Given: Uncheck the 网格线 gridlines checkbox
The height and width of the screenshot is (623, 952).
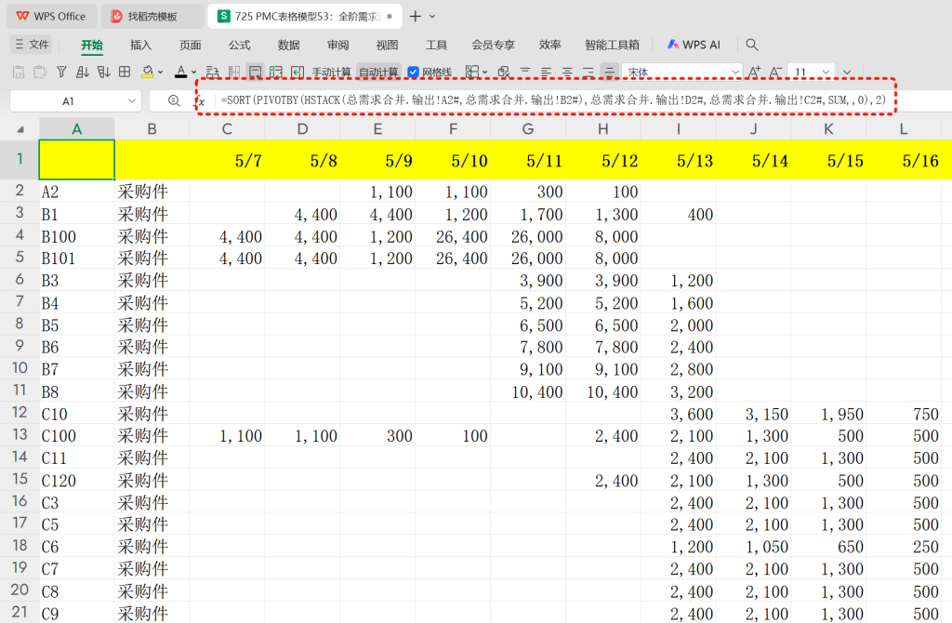Looking at the screenshot, I should pyautogui.click(x=414, y=73).
